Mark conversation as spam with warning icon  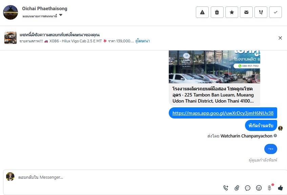click(x=202, y=12)
